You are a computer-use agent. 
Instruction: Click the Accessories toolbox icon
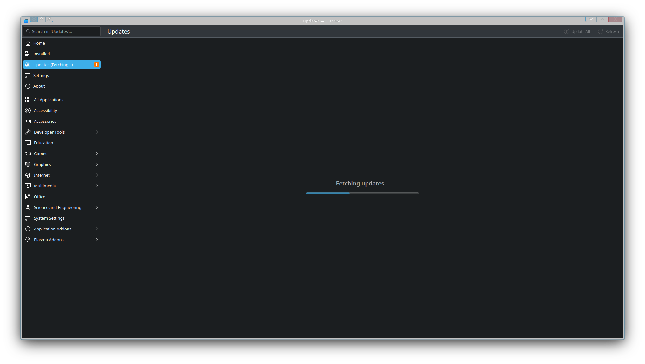[28, 121]
